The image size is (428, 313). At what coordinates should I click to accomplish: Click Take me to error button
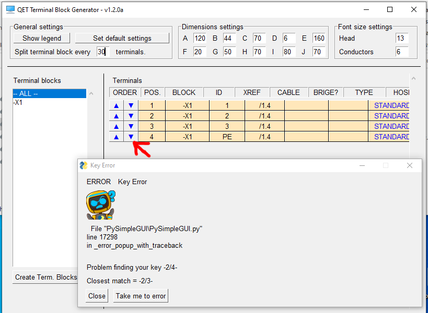(x=141, y=296)
